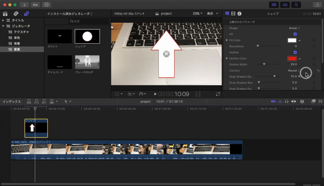
Task: Open the 23% zoom level dropdown
Action: (x=197, y=13)
